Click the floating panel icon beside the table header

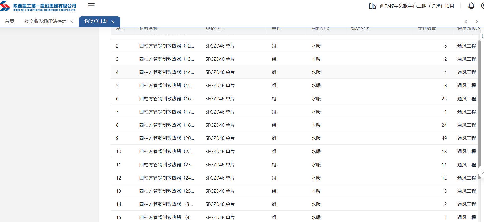482,36
